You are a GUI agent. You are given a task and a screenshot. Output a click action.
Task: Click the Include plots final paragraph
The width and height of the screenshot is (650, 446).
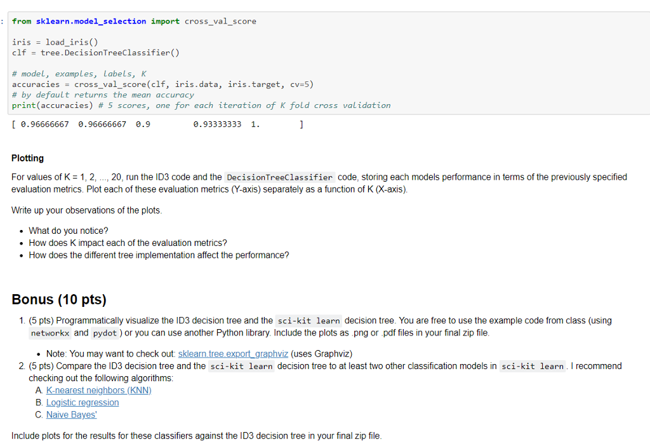[197, 435]
